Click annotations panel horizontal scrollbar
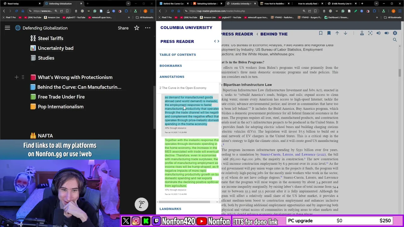The width and height of the screenshot is (404, 227). (x=185, y=202)
